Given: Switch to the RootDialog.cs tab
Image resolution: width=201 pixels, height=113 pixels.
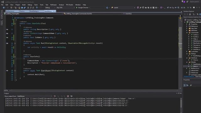Looking at the screenshot, I should pos(36,11).
